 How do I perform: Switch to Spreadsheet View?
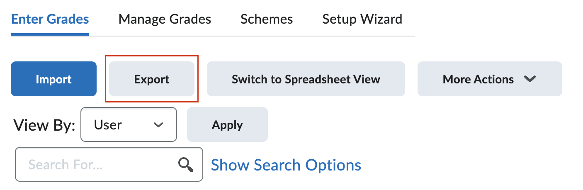pos(306,79)
